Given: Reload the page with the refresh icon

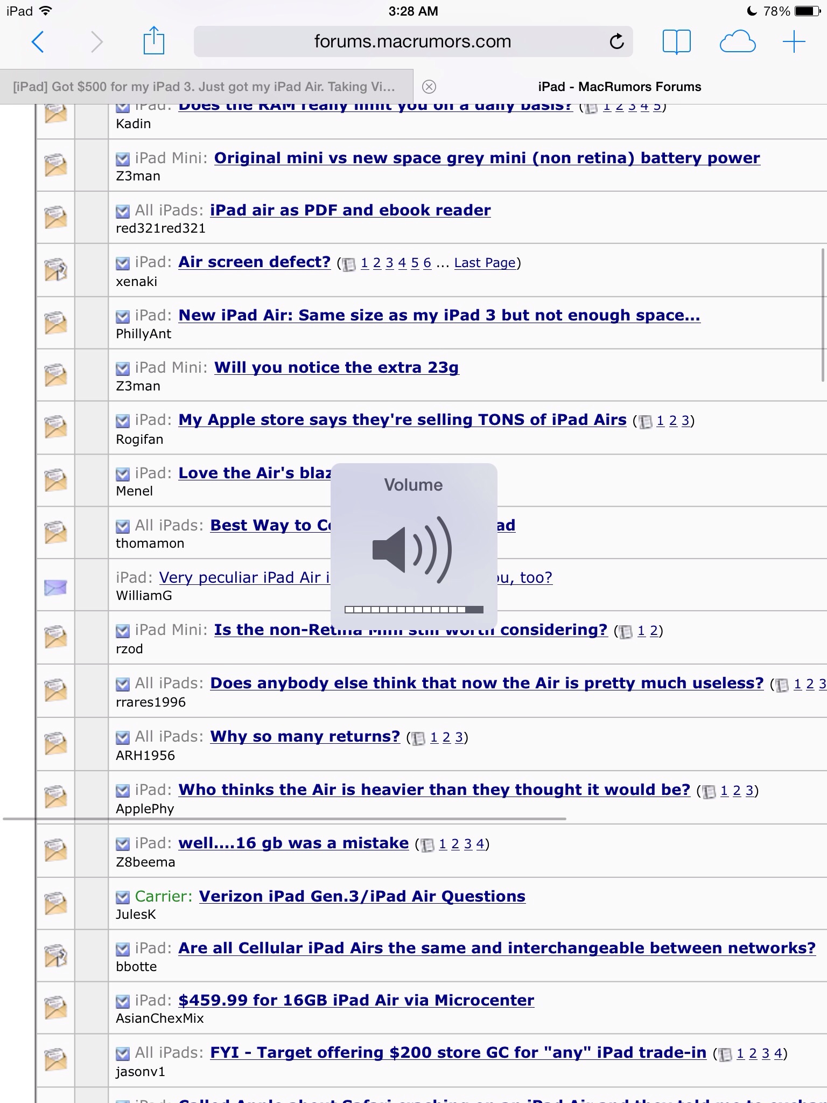Looking at the screenshot, I should pos(616,41).
